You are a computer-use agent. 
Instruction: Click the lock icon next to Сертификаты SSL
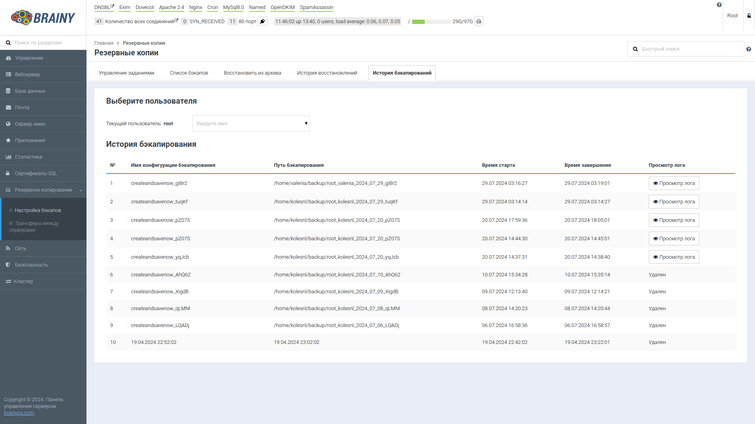8,173
